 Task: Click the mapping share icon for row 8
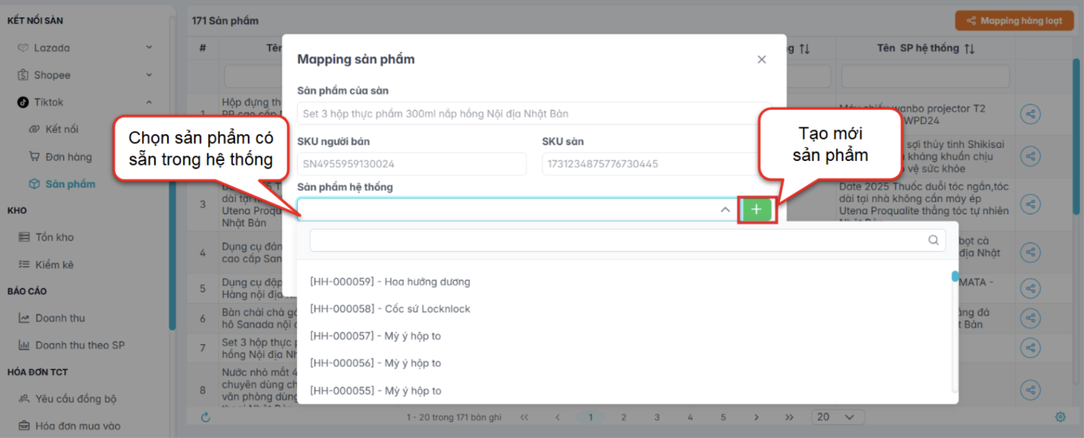pos(1030,390)
